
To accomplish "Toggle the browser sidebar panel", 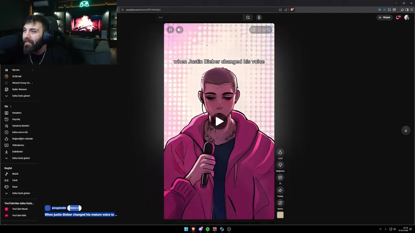I will click(407, 10).
